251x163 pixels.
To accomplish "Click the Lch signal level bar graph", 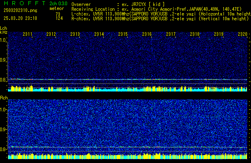I will click(128, 88).
